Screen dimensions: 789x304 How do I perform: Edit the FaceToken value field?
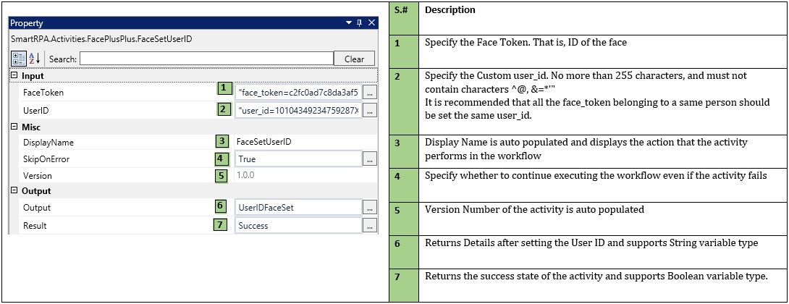pos(298,93)
